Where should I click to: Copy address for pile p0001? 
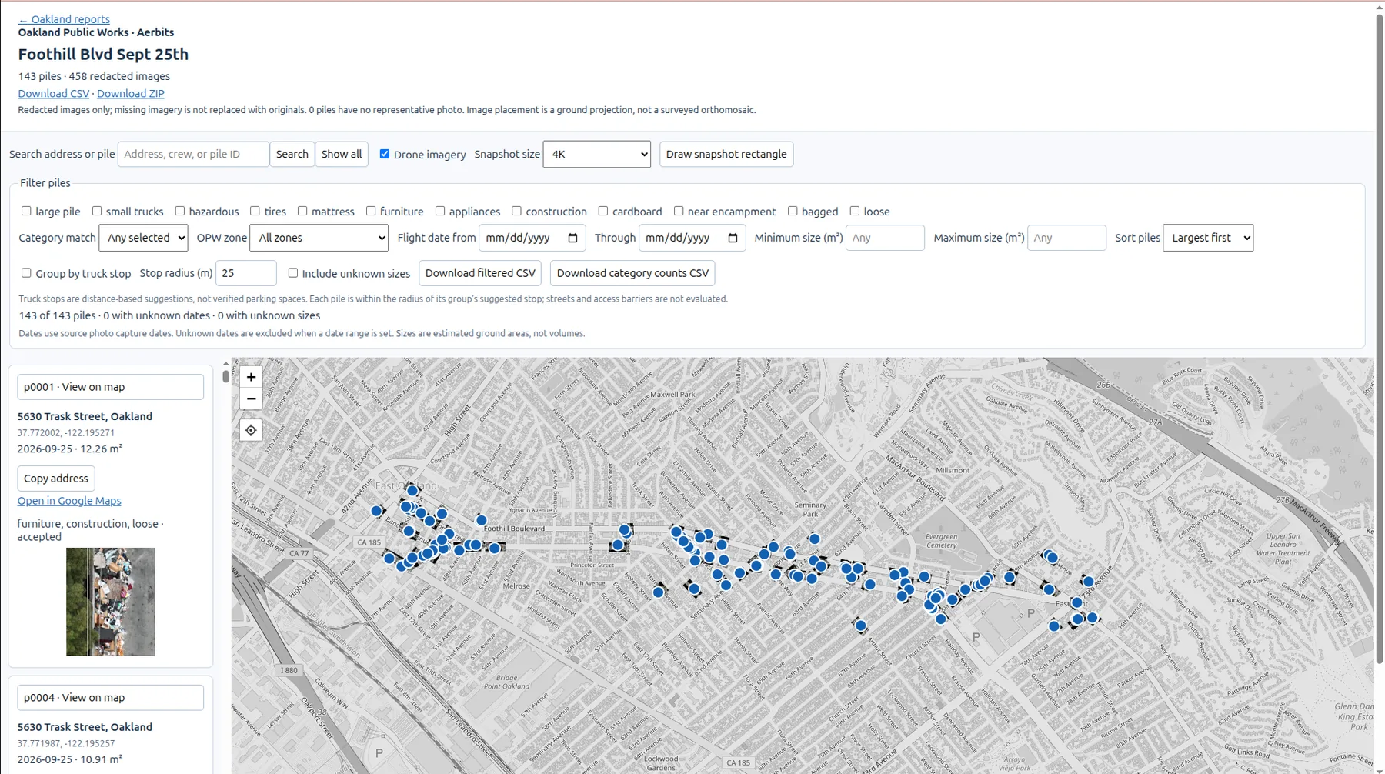point(56,479)
